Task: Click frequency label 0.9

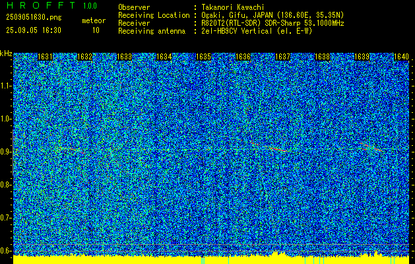Action: 5,152
